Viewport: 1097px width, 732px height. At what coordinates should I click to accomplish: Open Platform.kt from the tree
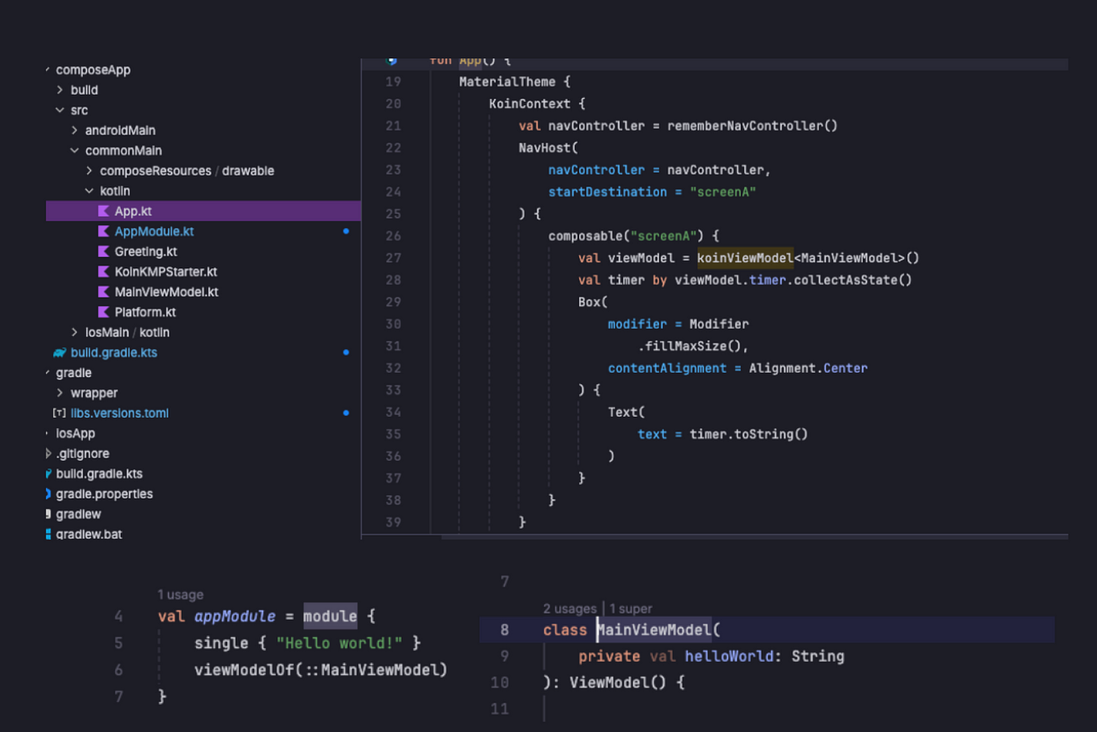point(145,312)
